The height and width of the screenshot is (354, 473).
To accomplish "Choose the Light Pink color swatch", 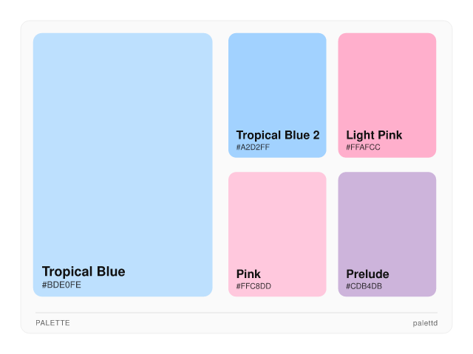I will [387, 81].
